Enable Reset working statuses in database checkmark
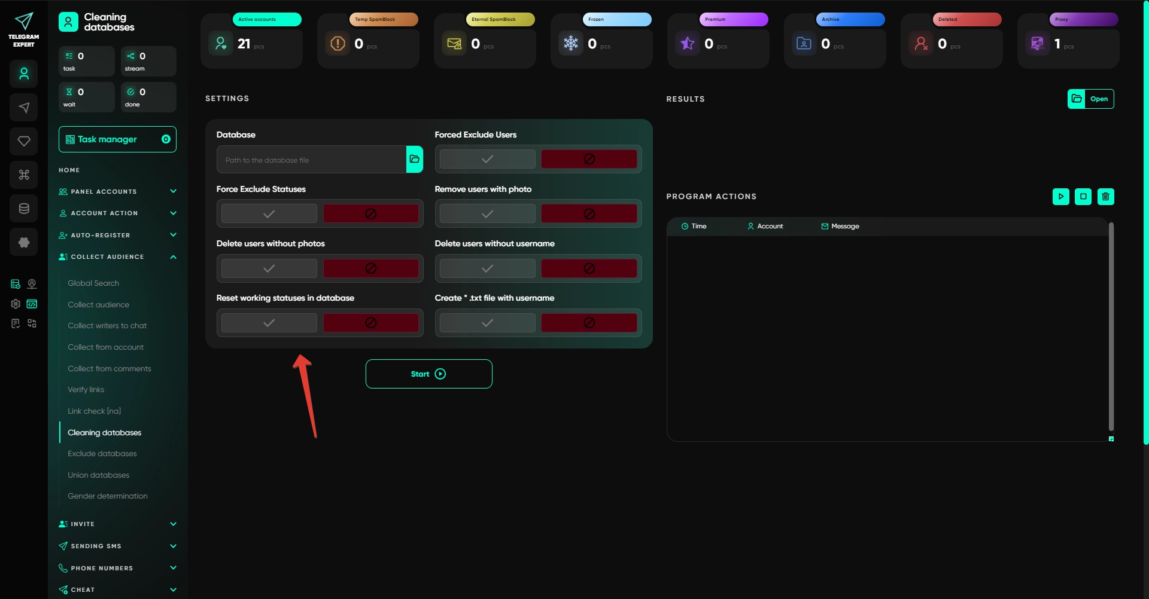Screen dimensions: 1149x599 click(x=269, y=323)
